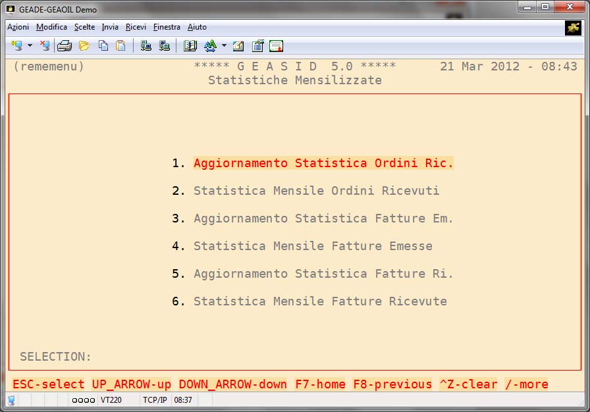Click the connection status icon in status bar
Image resolution: width=590 pixels, height=412 pixels.
tap(11, 400)
